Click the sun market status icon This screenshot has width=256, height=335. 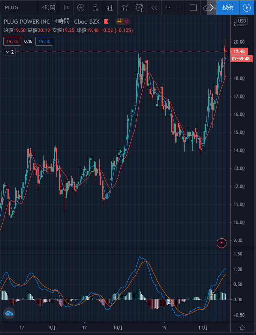click(x=119, y=21)
